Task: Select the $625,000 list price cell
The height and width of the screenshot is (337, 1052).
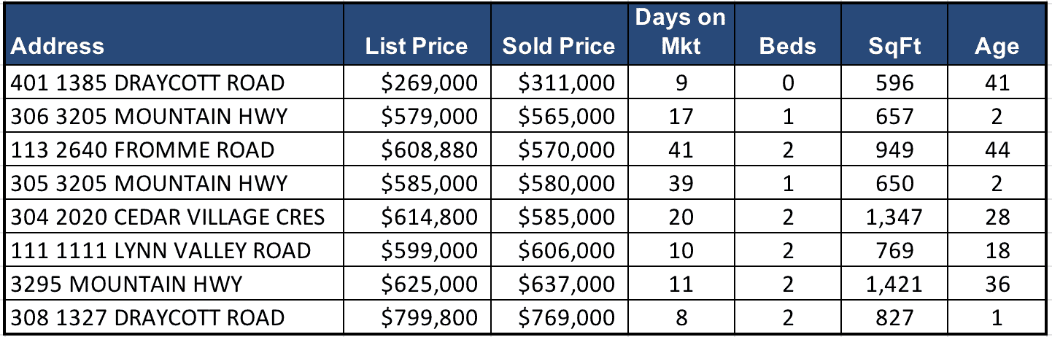Action: (x=430, y=284)
